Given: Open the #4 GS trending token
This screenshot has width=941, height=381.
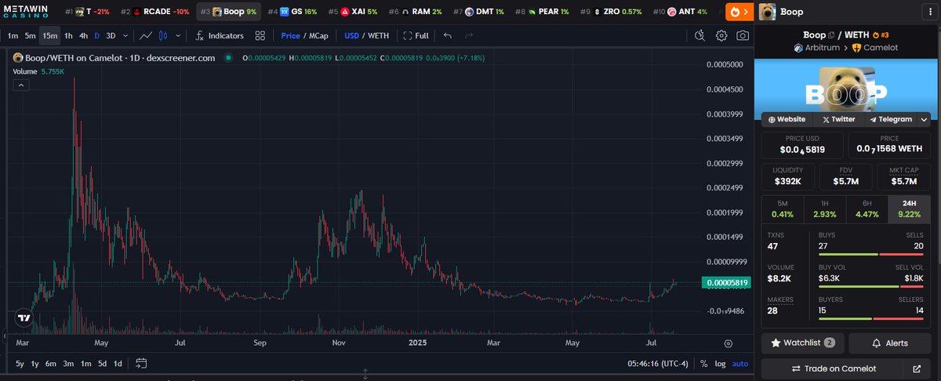Looking at the screenshot, I should (x=292, y=12).
